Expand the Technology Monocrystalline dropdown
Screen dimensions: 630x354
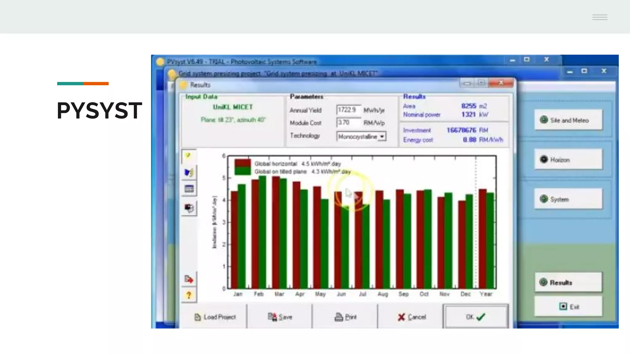pos(382,136)
